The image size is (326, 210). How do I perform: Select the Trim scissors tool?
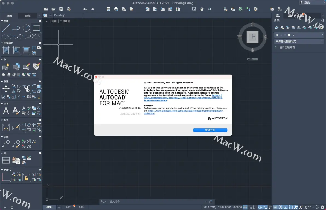coord(27,89)
